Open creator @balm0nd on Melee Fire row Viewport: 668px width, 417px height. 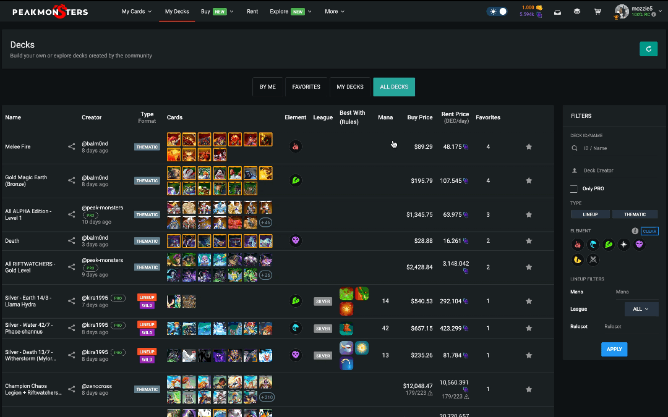point(95,143)
